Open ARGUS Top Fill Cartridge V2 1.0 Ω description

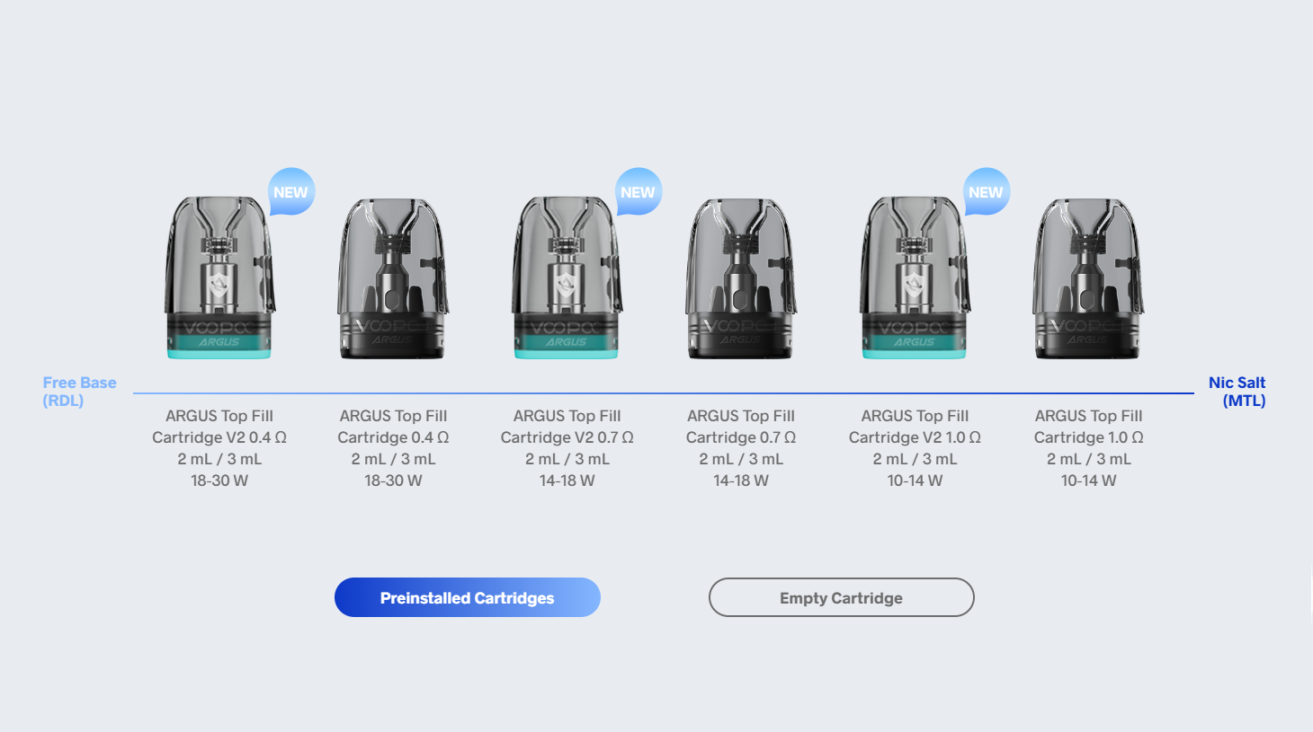click(915, 448)
